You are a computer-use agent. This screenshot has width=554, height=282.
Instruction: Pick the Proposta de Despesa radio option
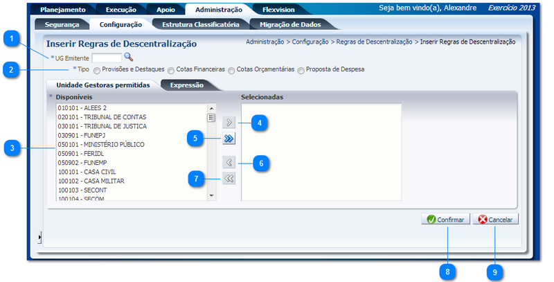(301, 71)
